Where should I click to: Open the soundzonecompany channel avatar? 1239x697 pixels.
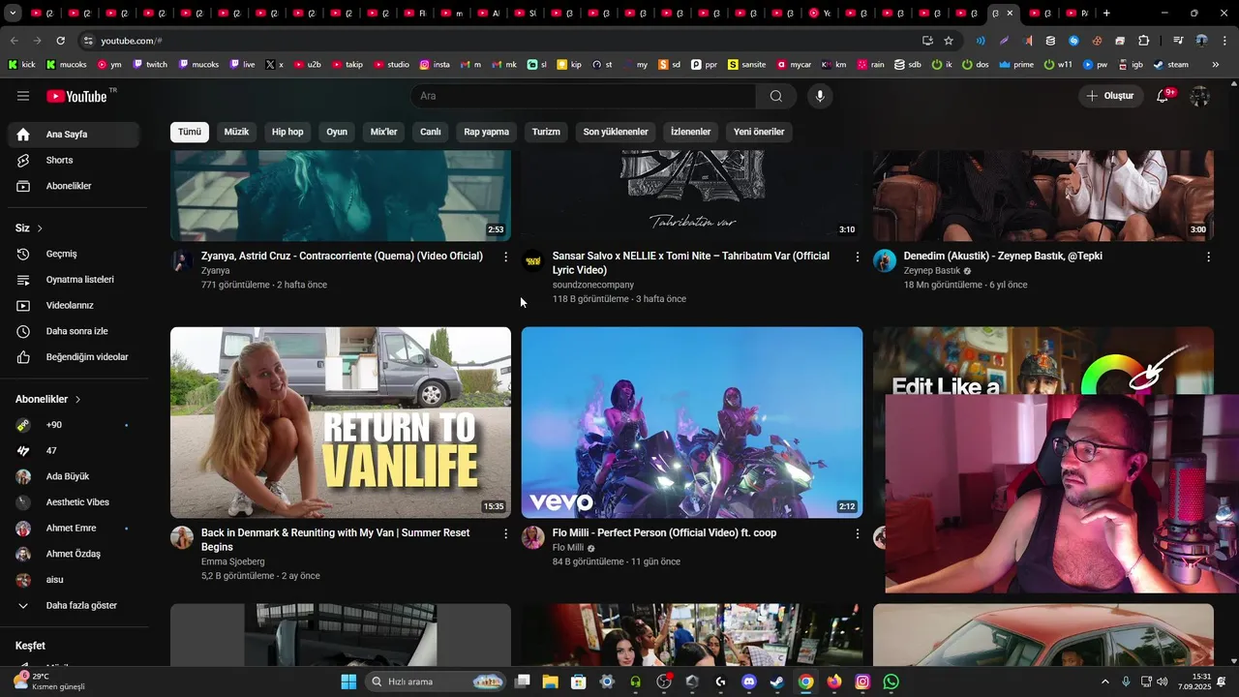tap(533, 260)
